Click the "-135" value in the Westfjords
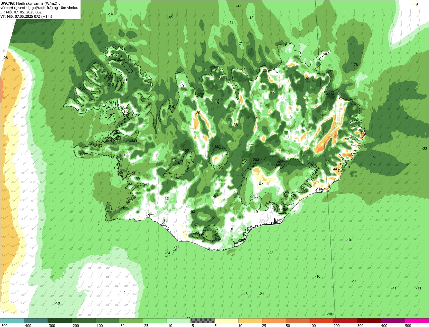The height and width of the screenshot is (328, 429). pyautogui.click(x=82, y=88)
